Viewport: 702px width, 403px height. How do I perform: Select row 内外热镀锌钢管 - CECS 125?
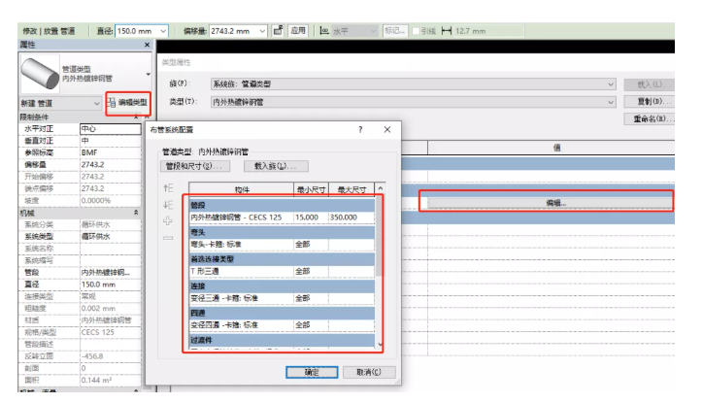(x=282, y=218)
